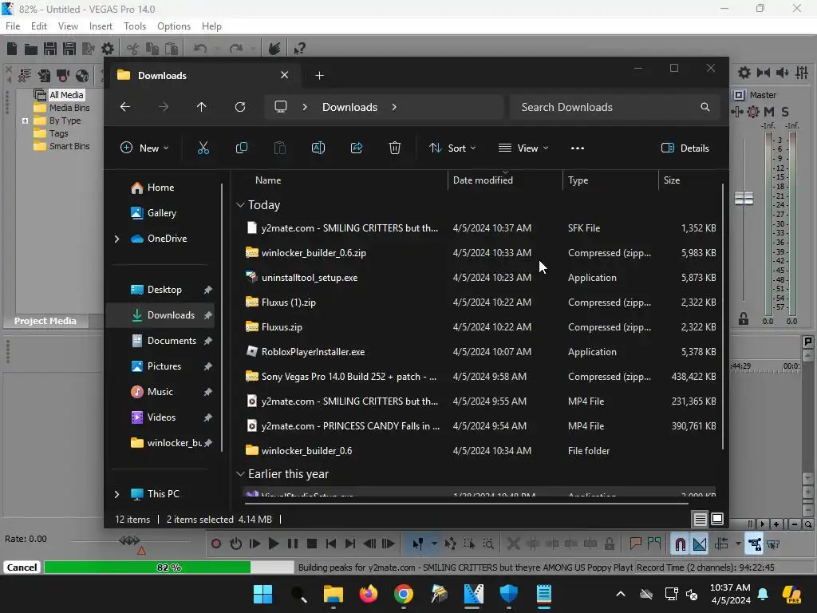817x613 pixels.
Task: Select winlocker_builder_0.6.zip file
Action: (480, 253)
